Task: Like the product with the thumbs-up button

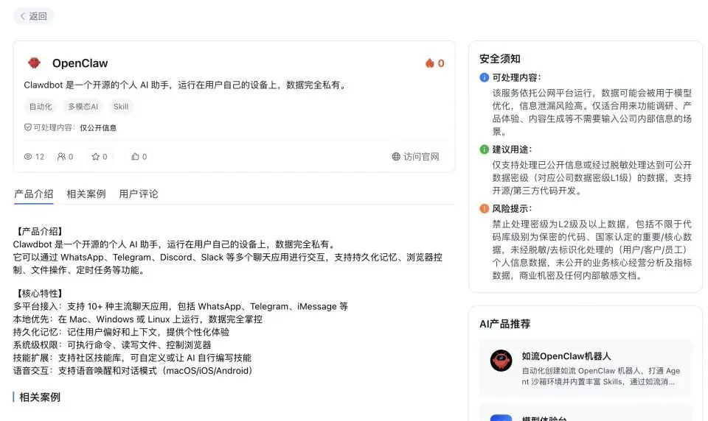Action: (139, 157)
